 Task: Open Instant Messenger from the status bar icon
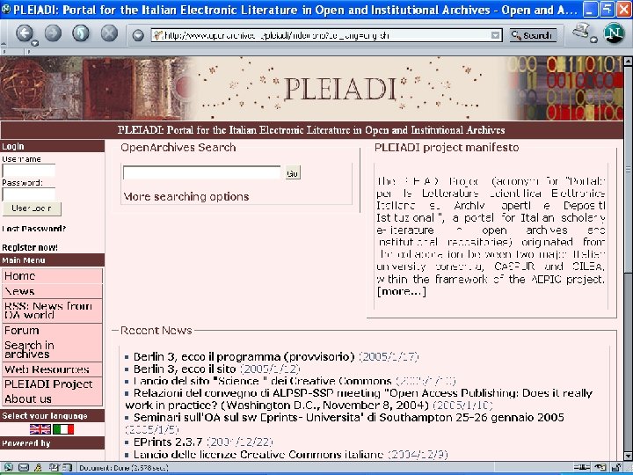[39, 468]
